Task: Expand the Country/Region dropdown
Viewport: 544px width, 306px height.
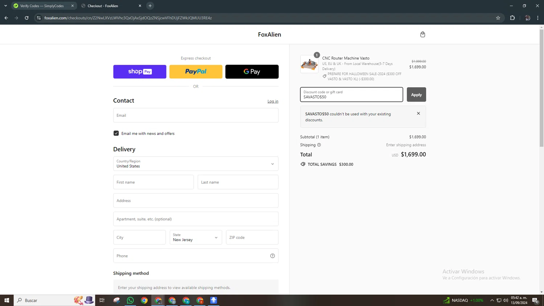Action: [x=196, y=164]
